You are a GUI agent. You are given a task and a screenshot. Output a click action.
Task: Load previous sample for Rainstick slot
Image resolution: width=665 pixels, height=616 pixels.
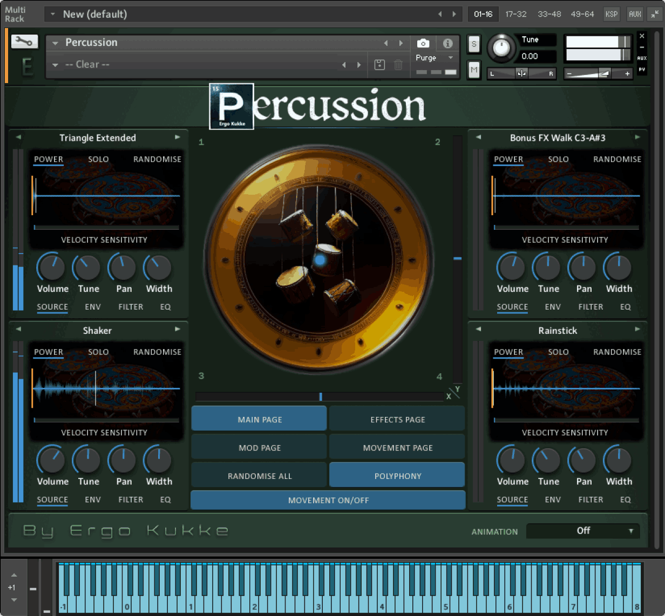tap(478, 329)
